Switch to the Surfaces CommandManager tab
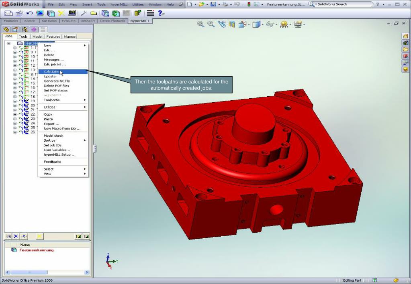The height and width of the screenshot is (284, 411). (49, 21)
